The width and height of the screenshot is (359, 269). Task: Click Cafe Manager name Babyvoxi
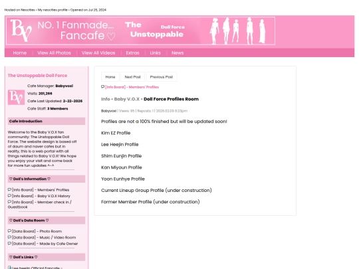coord(64,86)
